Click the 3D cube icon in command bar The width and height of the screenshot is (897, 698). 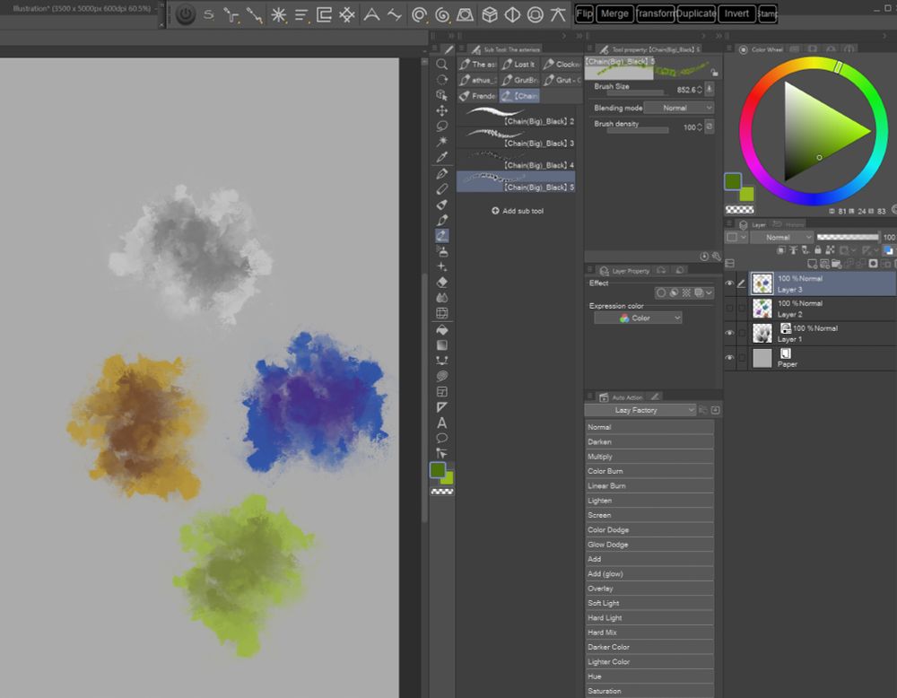point(490,14)
